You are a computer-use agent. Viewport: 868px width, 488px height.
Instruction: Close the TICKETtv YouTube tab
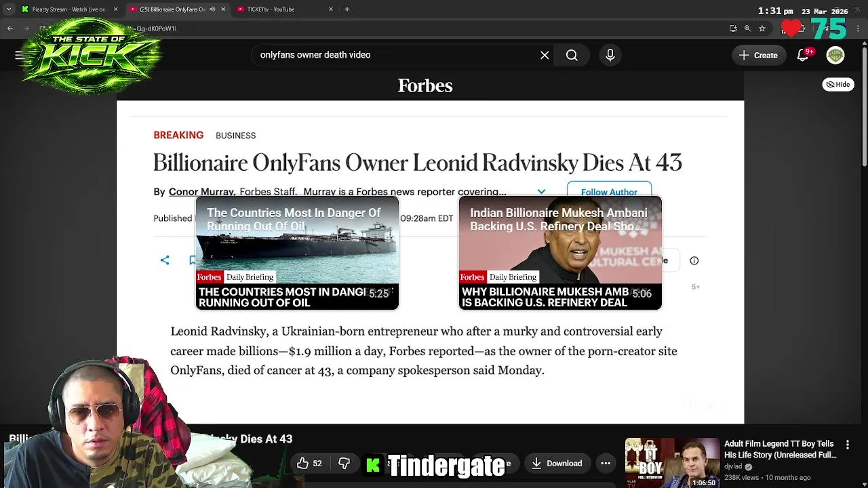pos(331,9)
